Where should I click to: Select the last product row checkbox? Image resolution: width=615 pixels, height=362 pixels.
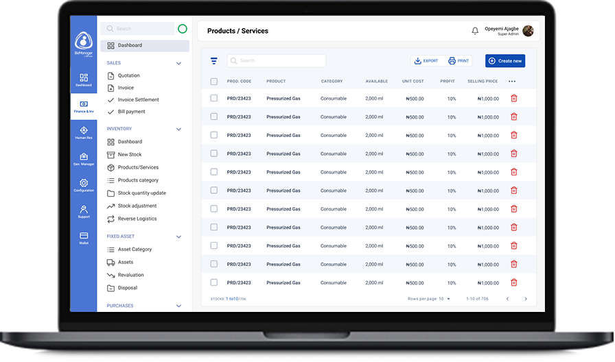click(x=214, y=282)
